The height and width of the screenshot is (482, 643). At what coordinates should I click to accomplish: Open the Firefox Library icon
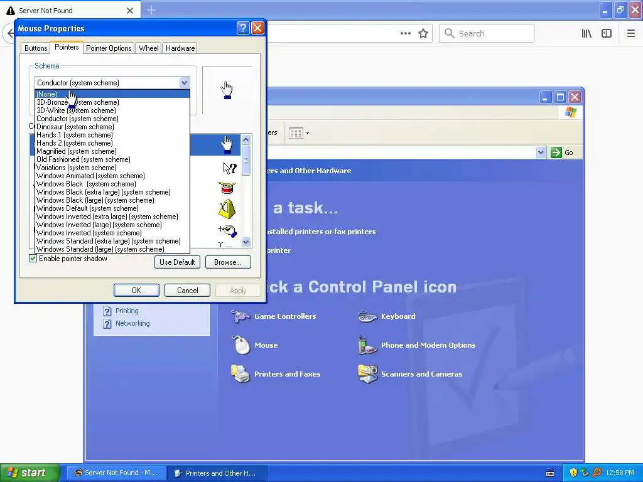[x=586, y=33]
